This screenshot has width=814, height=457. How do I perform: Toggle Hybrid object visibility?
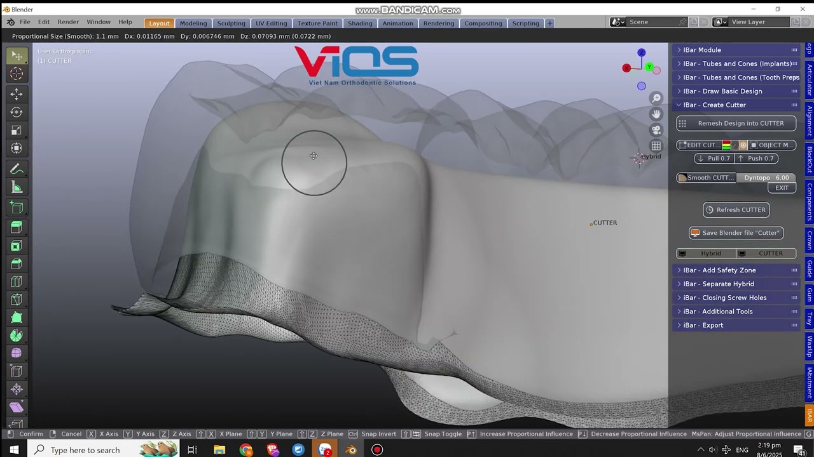(x=706, y=253)
